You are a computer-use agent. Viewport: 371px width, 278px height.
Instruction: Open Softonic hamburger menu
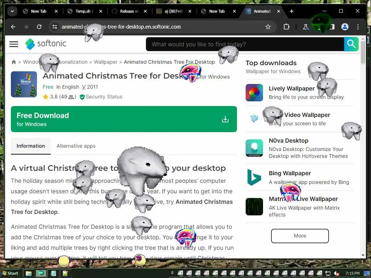(x=14, y=44)
